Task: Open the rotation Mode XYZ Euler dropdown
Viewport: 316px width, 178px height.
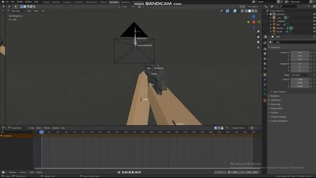Action: pos(300,75)
